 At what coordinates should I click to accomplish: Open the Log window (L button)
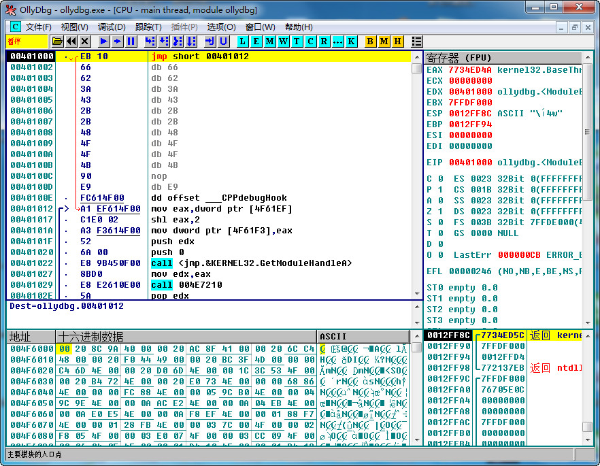pos(243,41)
